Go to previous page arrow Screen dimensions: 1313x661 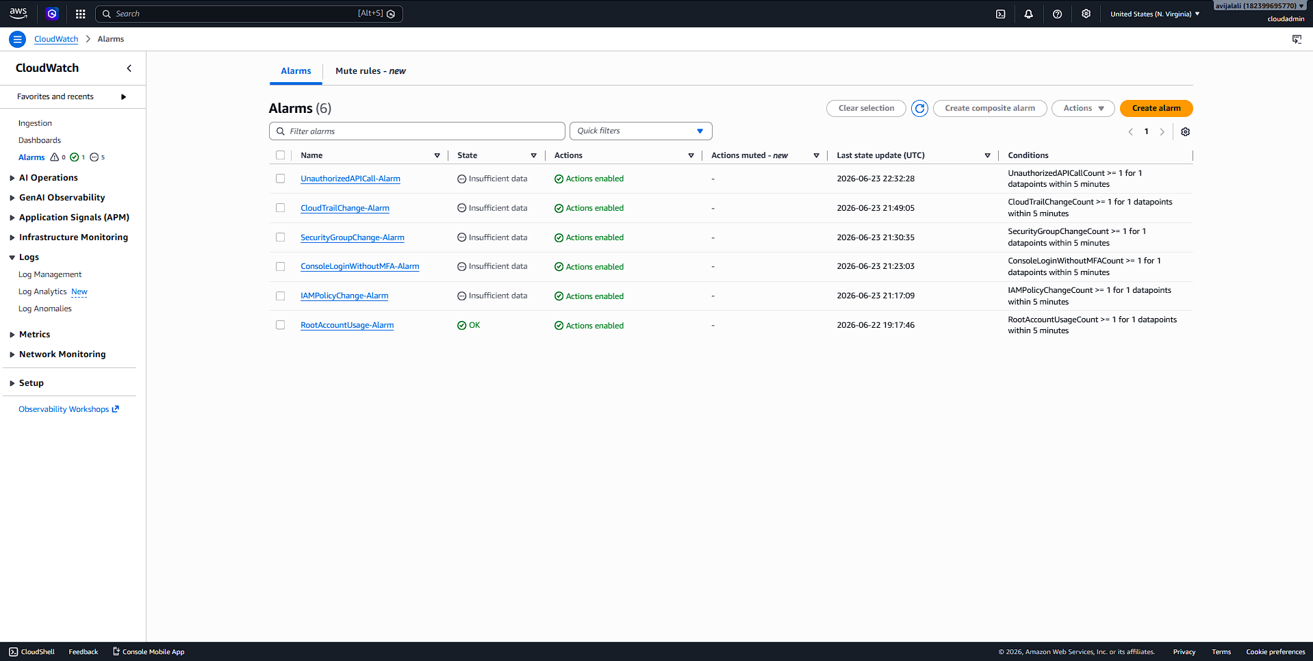1130,131
